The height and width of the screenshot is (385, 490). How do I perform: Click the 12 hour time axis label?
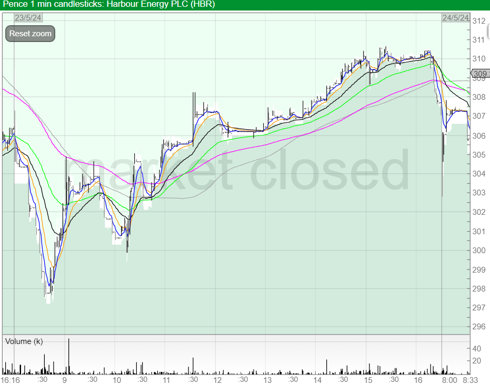[217, 380]
